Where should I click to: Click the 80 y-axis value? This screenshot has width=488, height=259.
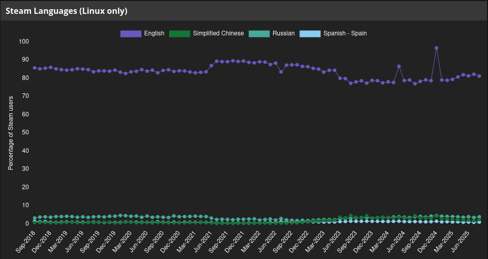[26, 78]
